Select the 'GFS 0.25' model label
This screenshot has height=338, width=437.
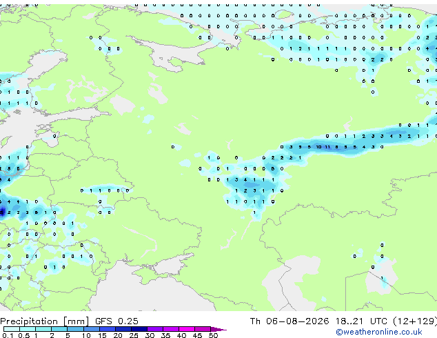[x=116, y=321]
